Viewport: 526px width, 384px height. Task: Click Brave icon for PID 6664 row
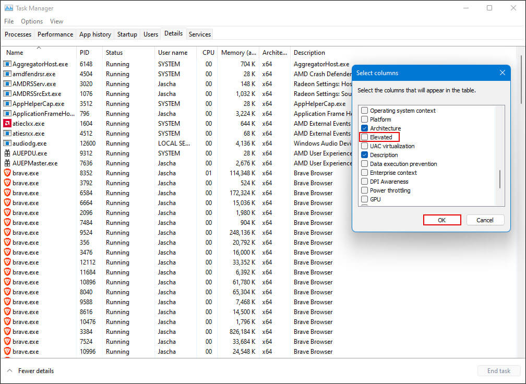tap(7, 202)
